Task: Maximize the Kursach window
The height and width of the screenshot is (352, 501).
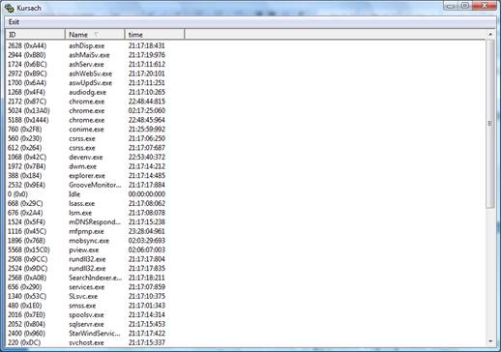Action: pos(465,6)
